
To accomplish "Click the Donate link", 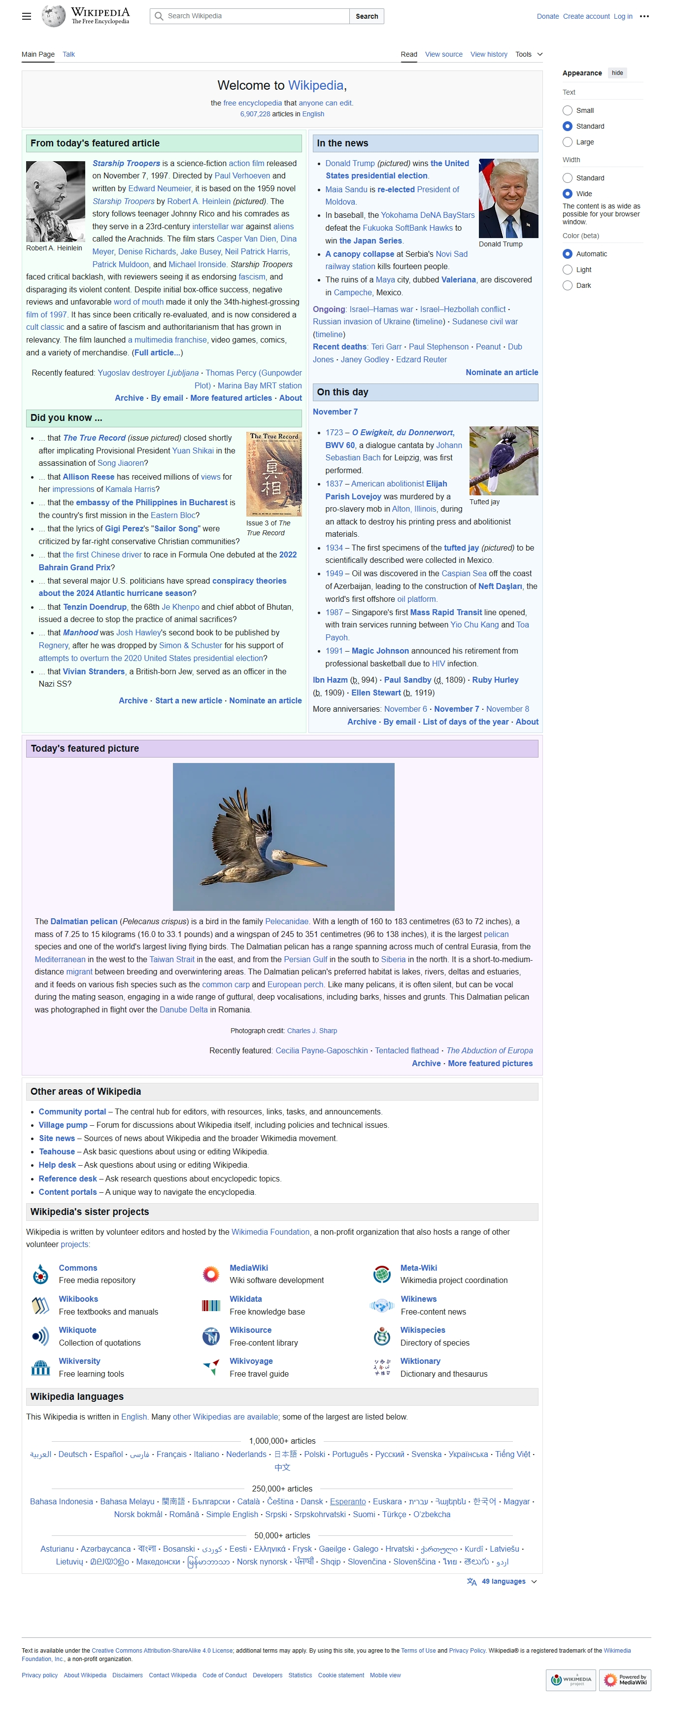I will click(548, 16).
